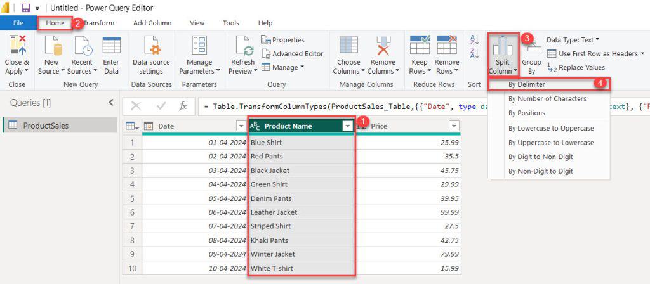
Task: Open the File tab
Action: (18, 23)
